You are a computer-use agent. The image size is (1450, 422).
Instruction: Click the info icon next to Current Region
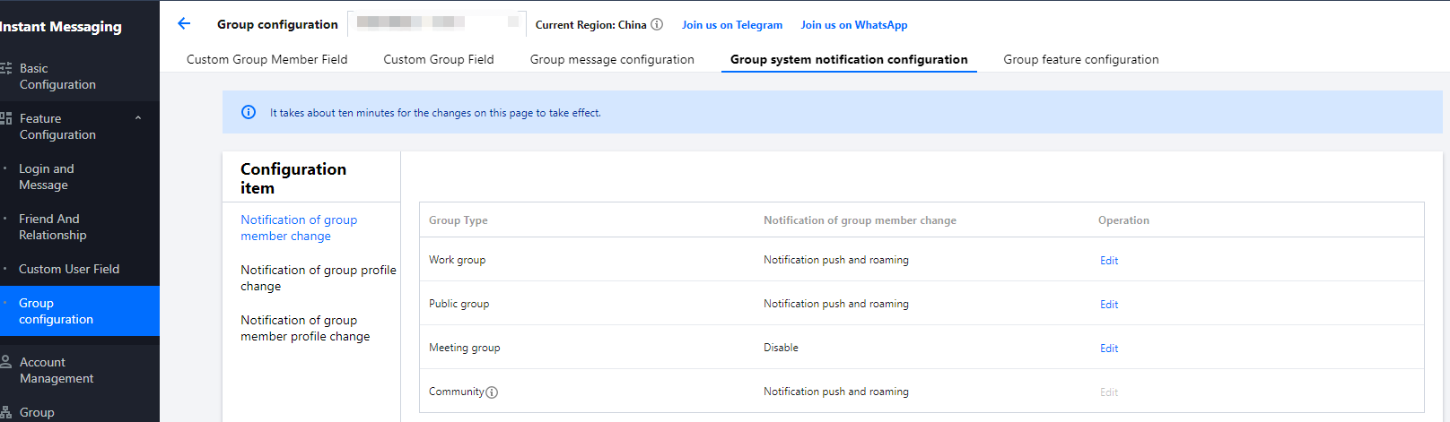click(x=657, y=24)
